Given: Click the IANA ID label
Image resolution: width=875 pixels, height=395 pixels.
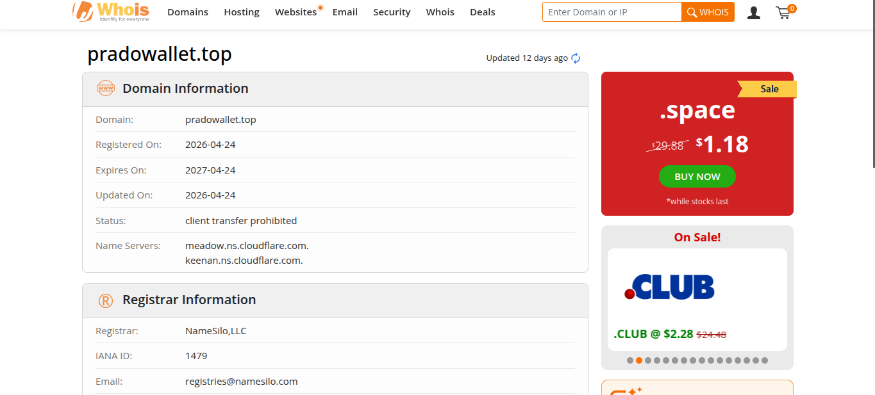Looking at the screenshot, I should 114,356.
